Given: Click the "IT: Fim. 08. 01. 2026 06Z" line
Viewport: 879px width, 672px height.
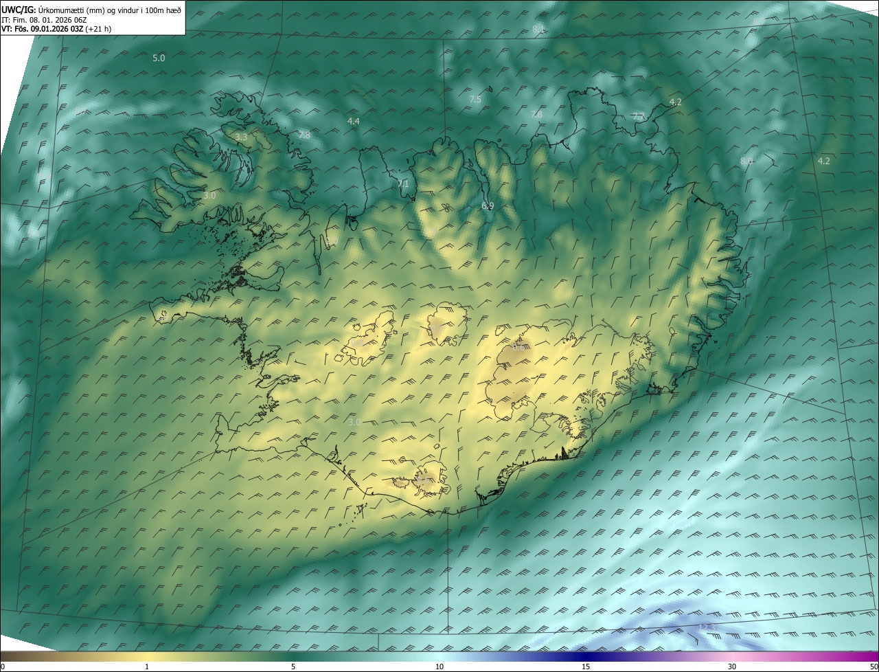Looking at the screenshot, I should point(45,20).
